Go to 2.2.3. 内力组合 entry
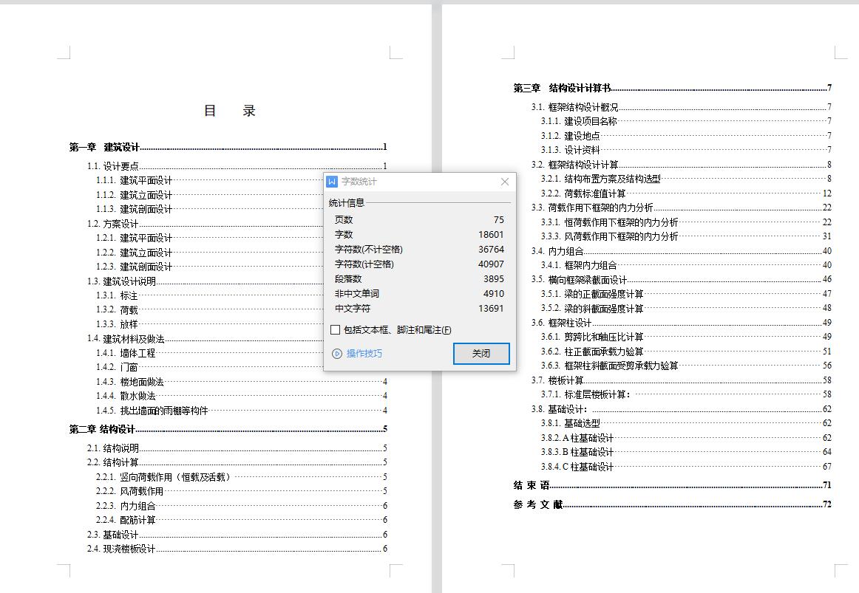This screenshot has height=593, width=859. tap(242, 506)
